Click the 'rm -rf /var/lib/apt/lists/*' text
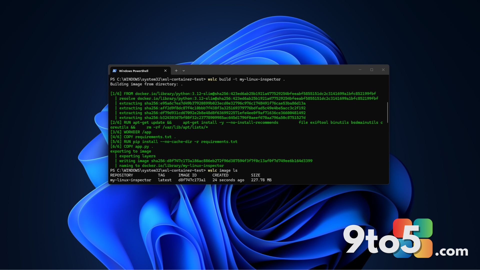 pyautogui.click(x=177, y=127)
